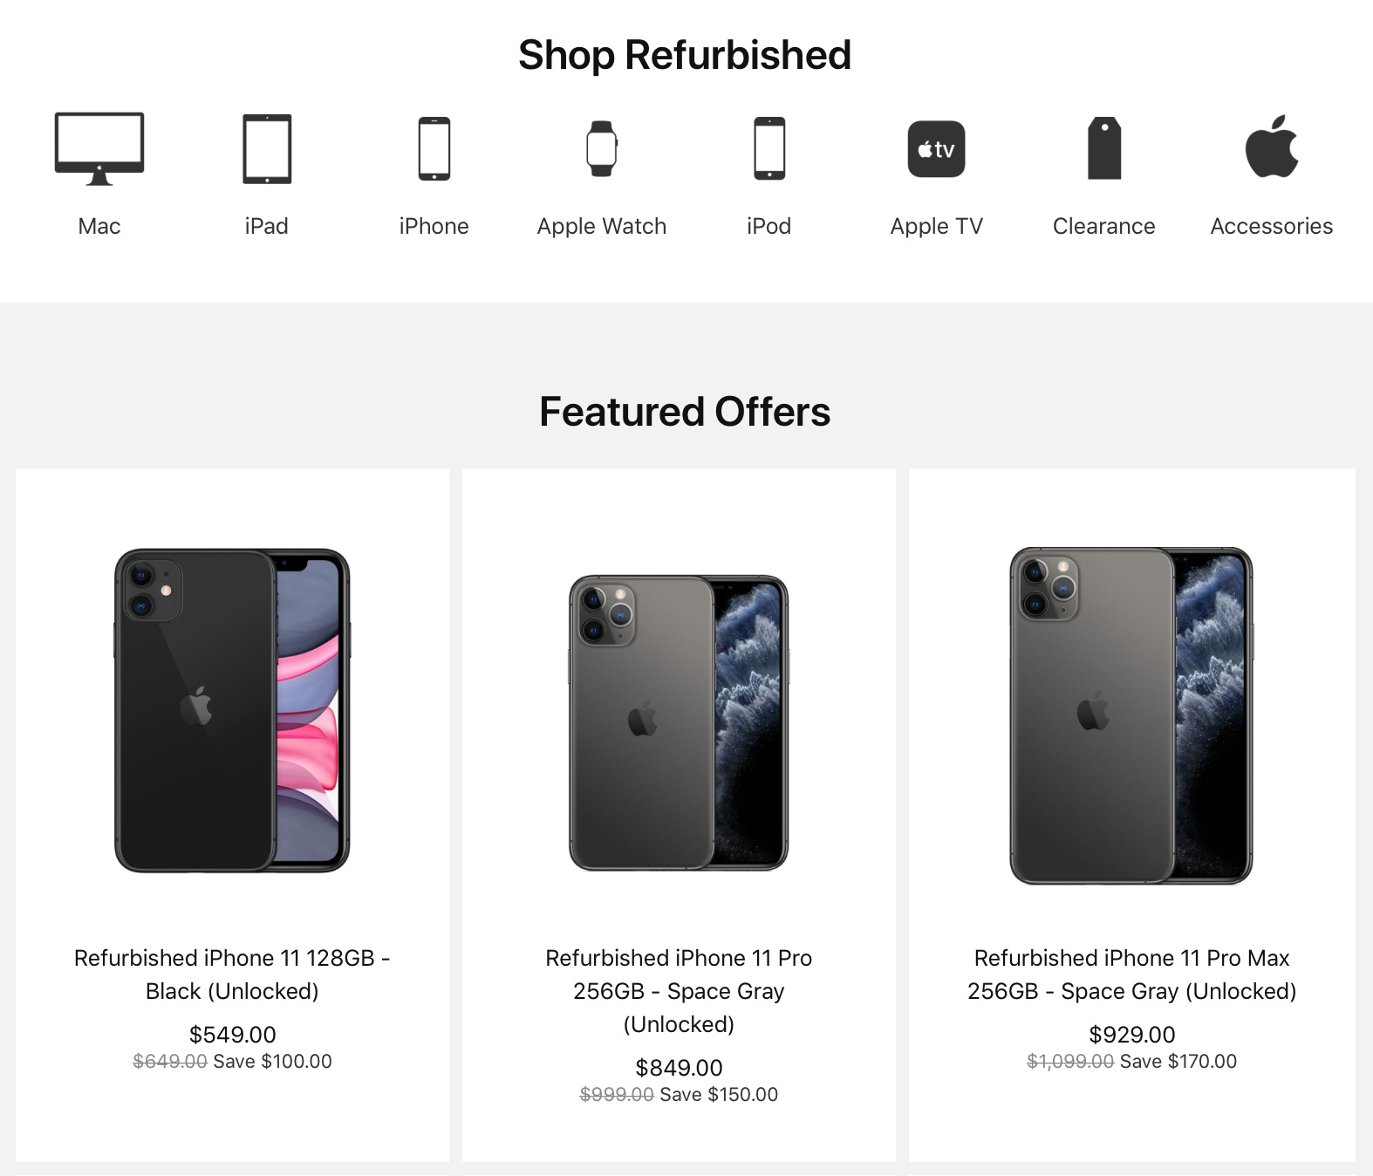Image resolution: width=1373 pixels, height=1176 pixels.
Task: Select the Accessories Apple logo icon
Action: 1272,147
